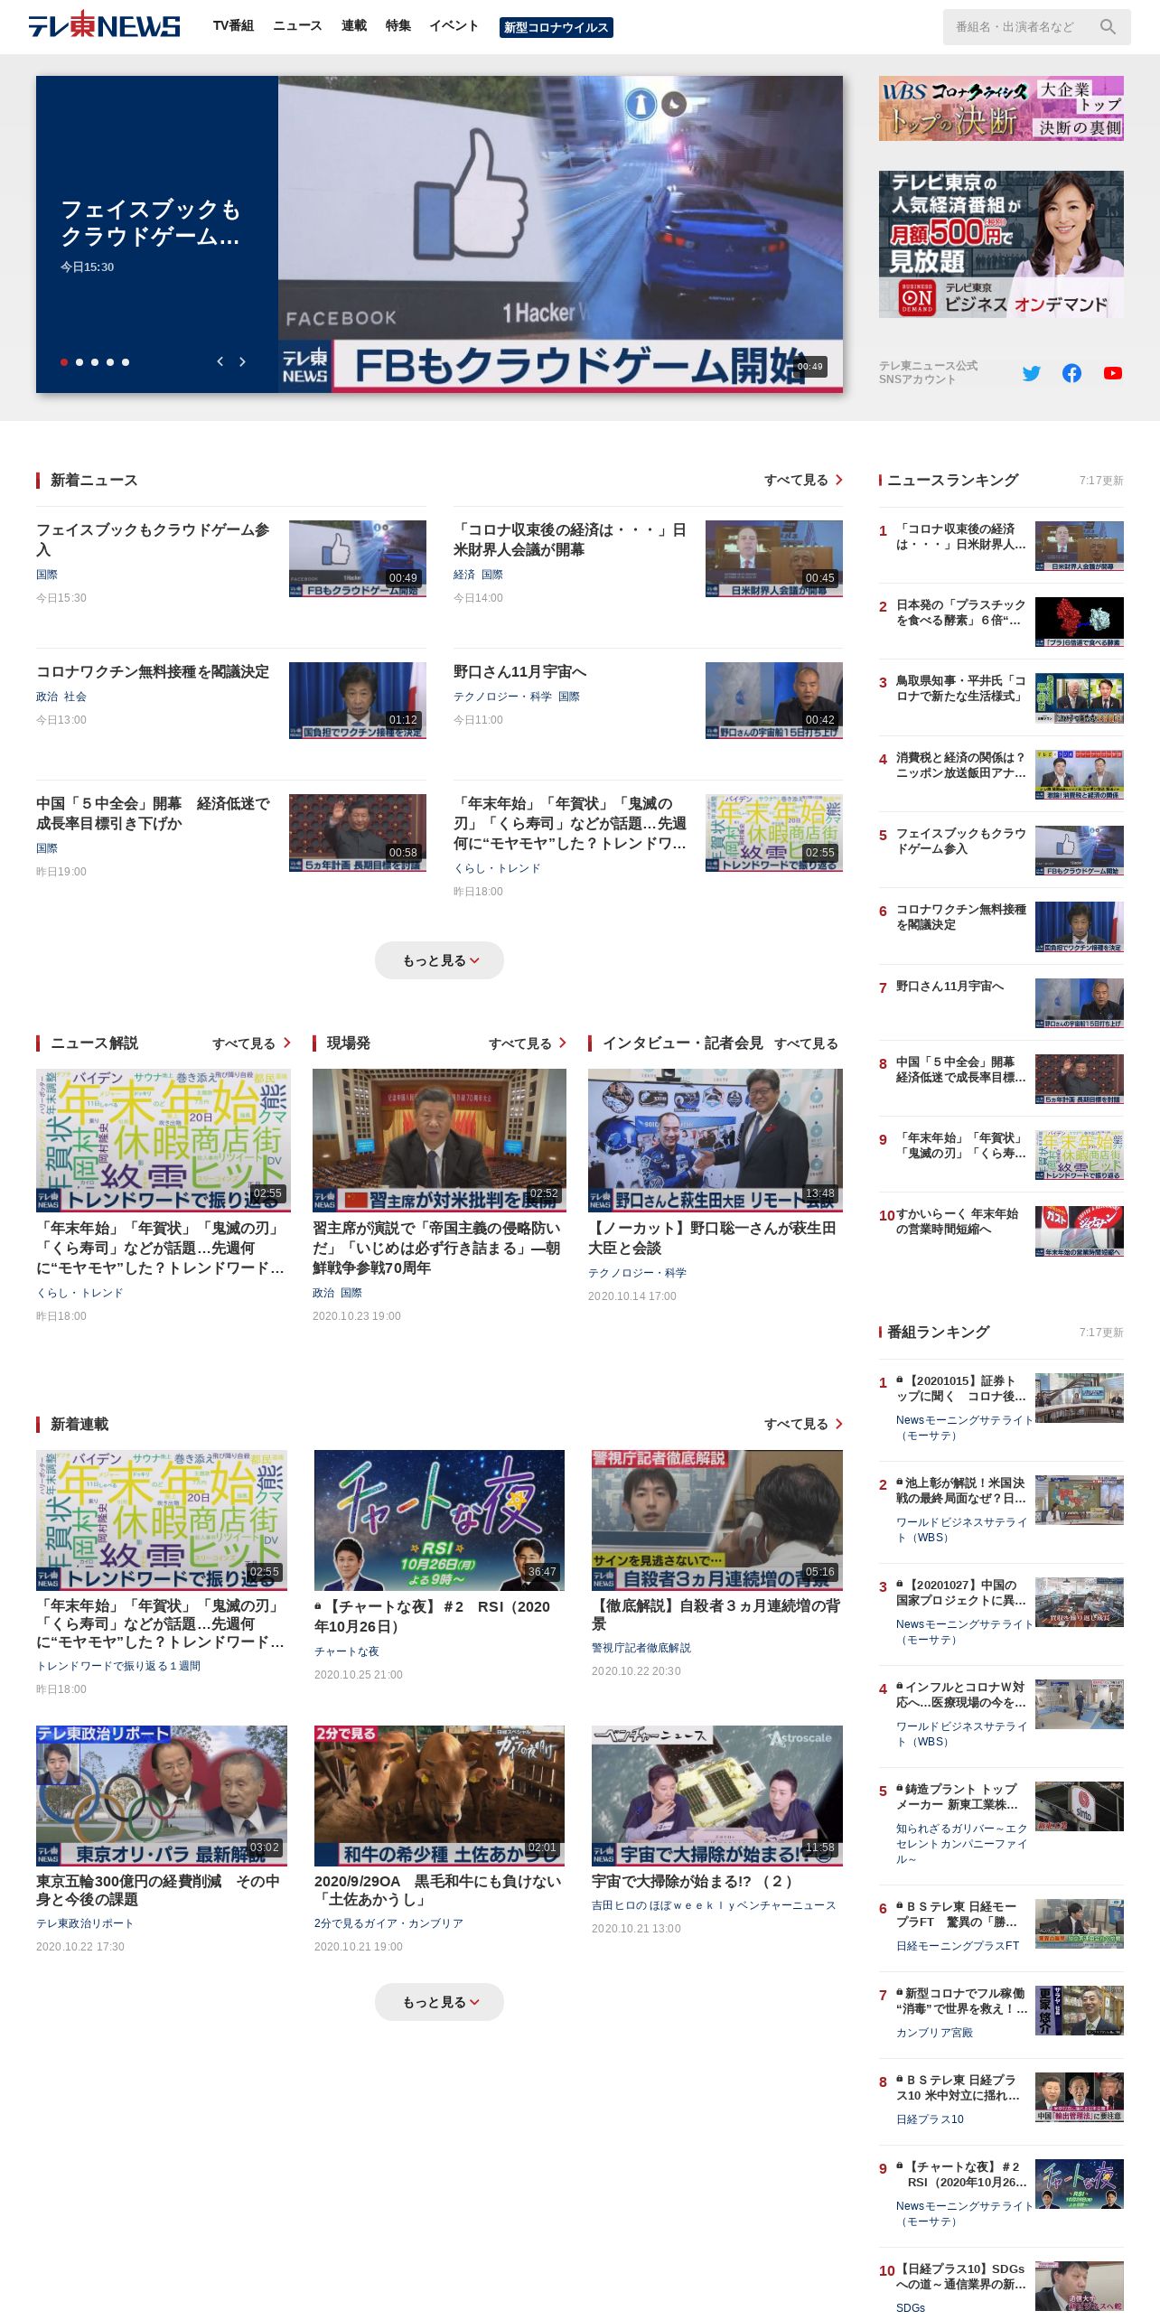
Task: Open フェイスブックもクラウドゲーム参入 news headline
Action: 153,539
